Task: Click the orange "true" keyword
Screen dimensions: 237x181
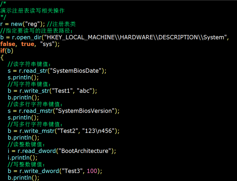Action: 27,44
